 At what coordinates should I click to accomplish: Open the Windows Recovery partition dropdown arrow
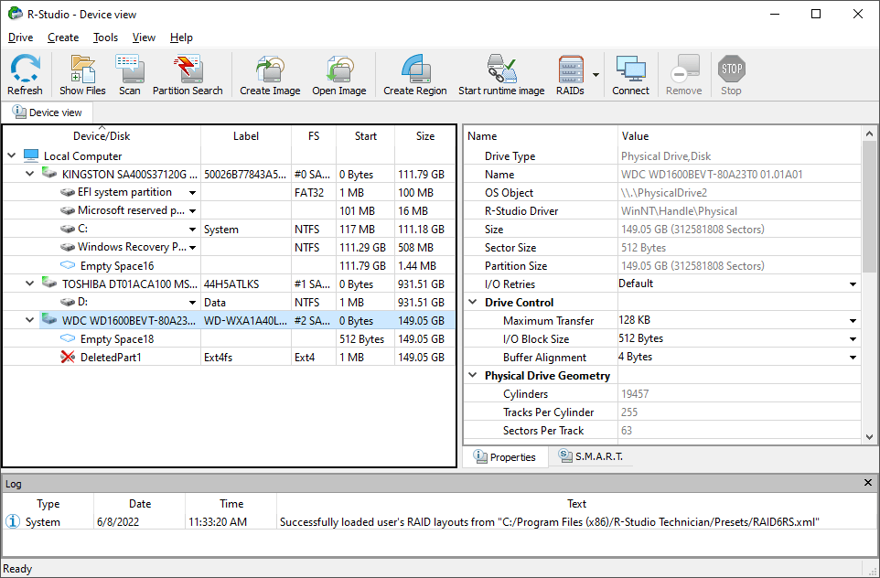click(192, 248)
